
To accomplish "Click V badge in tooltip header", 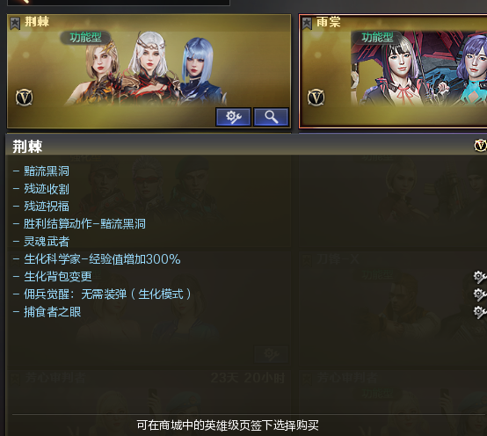I will tap(480, 146).
